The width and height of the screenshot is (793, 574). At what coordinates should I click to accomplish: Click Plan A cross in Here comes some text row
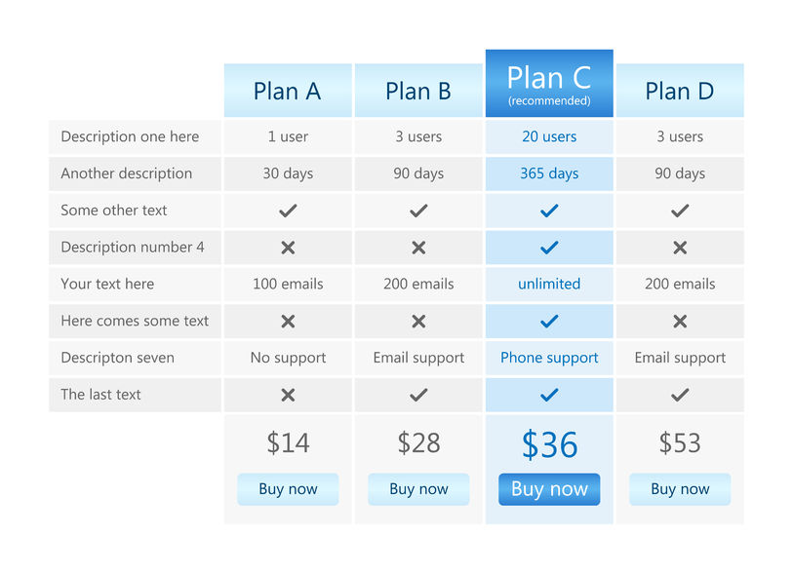[x=288, y=322]
